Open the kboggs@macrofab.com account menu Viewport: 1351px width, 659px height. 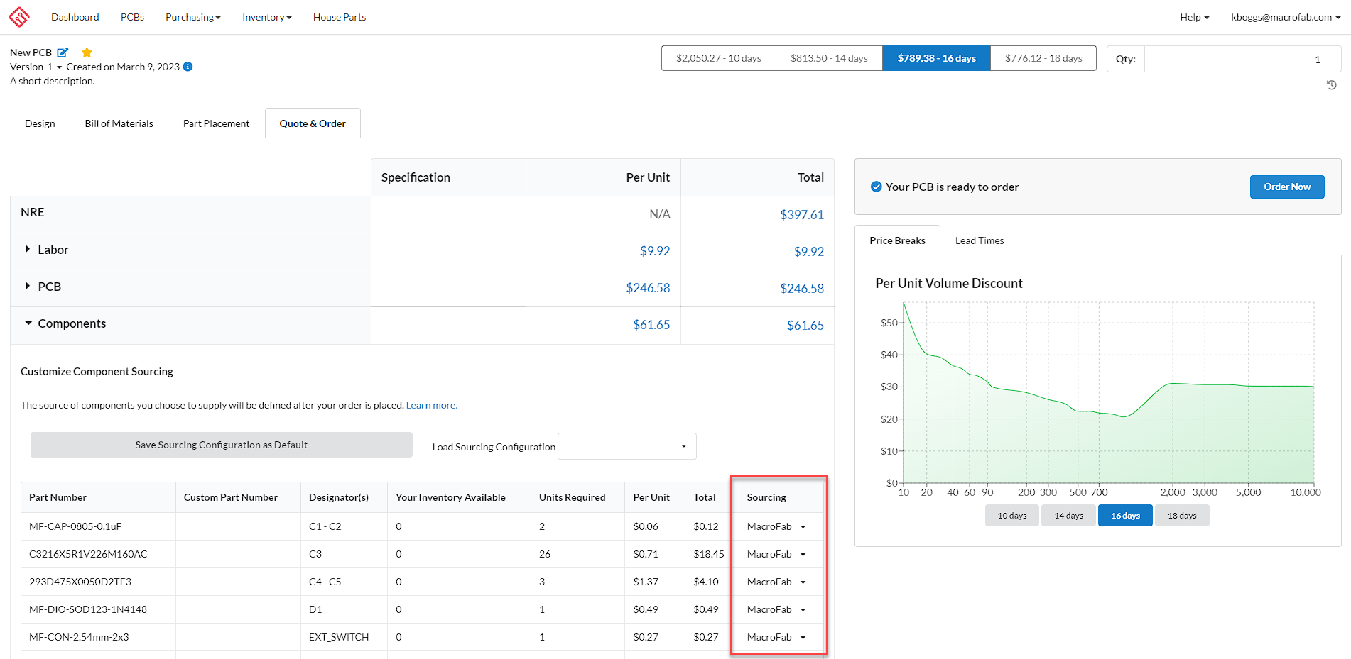(x=1286, y=17)
